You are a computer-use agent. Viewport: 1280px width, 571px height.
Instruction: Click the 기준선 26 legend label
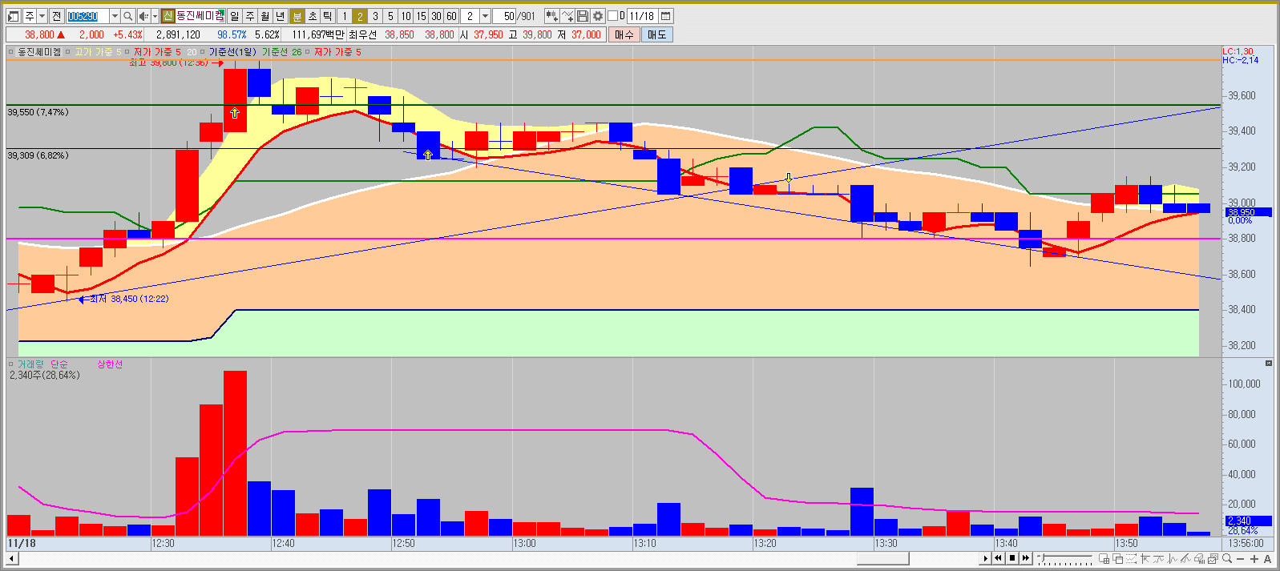tap(281, 52)
